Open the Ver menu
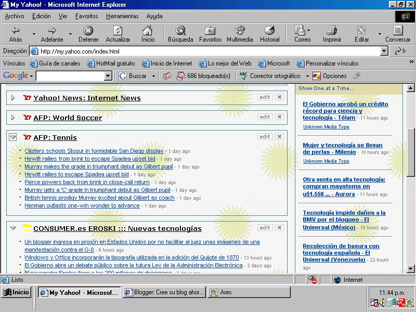This screenshot has width=416, height=312. pyautogui.click(x=63, y=16)
